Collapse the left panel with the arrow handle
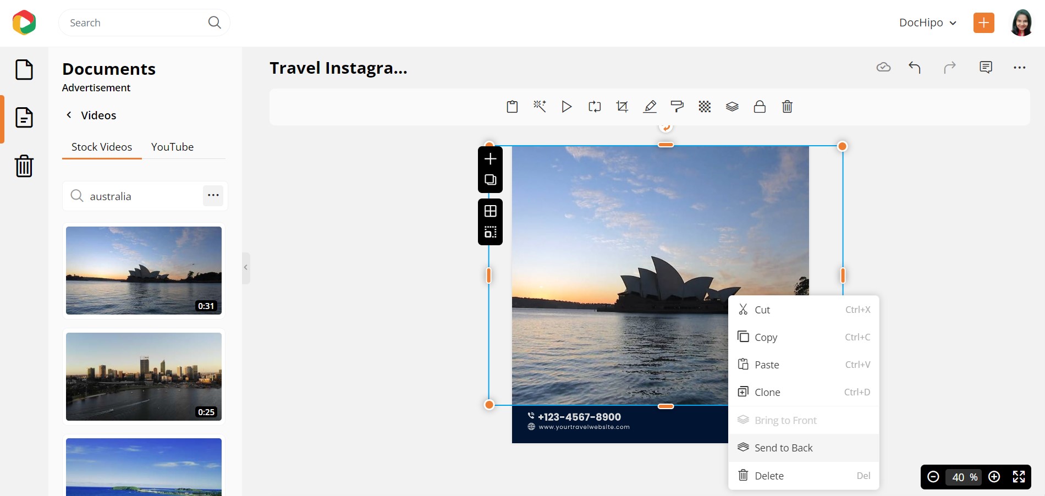This screenshot has width=1045, height=496. coord(246,268)
